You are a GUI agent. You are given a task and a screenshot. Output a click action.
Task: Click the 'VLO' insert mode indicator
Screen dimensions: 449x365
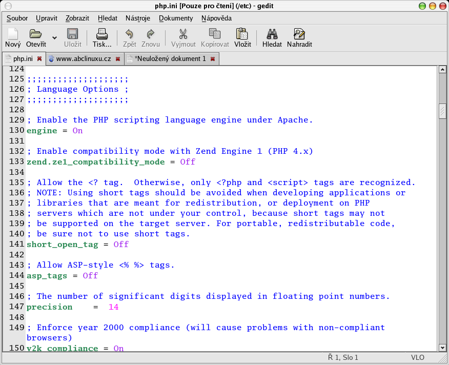[x=418, y=357]
